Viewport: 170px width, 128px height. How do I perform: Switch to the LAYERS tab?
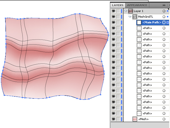point(118,5)
